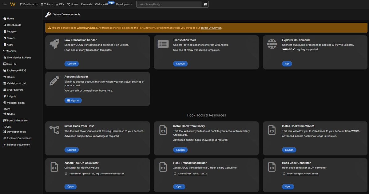369x194 pixels.
Task: Open Ledgers in sidebar
Action: coord(10,31)
